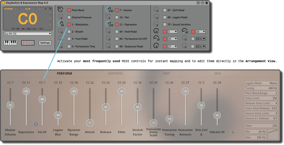Disable the 7 - Volume checkbox
284x145 pixels.
tap(117, 10)
